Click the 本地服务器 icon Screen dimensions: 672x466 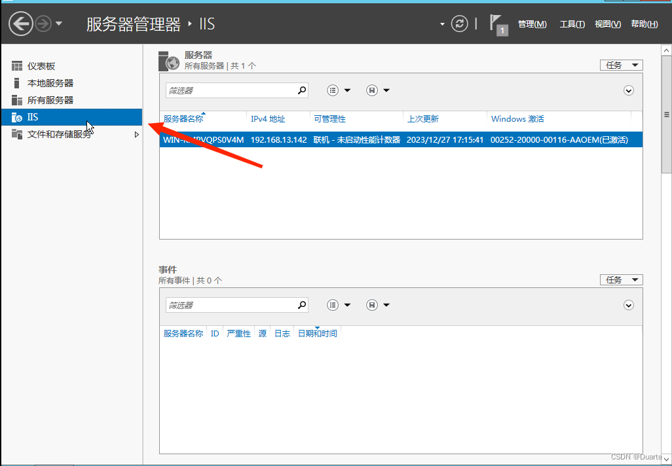[17, 83]
